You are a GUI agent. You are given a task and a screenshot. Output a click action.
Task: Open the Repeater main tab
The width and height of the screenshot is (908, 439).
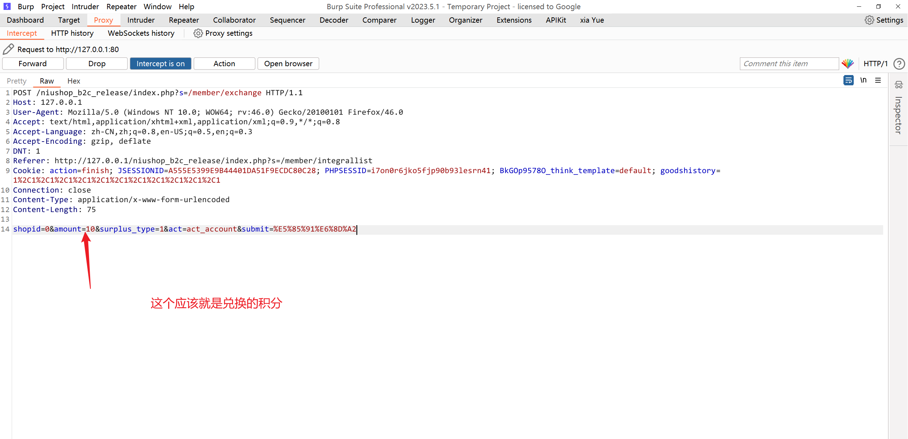pyautogui.click(x=184, y=20)
